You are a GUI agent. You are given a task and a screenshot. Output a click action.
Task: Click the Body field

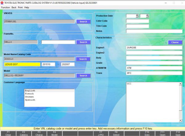coord(154,58)
